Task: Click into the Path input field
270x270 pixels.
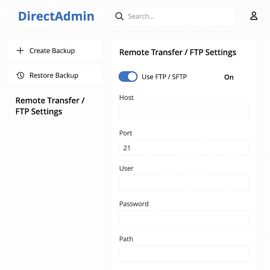Action: coord(184,253)
